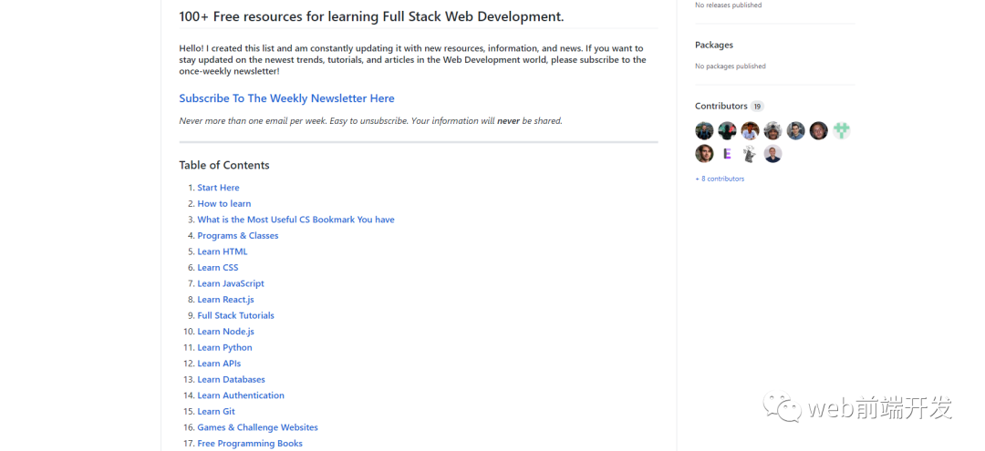Click the first contributor avatar in top row
985x451 pixels.
(704, 130)
